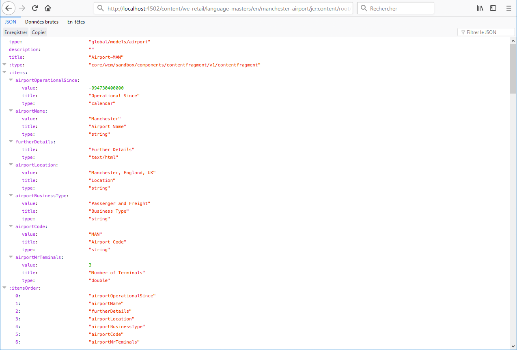Viewport: 517px width, 350px height.
Task: Select itemsOrder row 0 airportOperationalSince
Action: click(122, 296)
